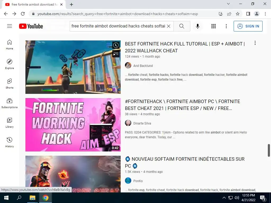Viewport: 271px width, 203px height.
Task: Open the Chrome profile avatar
Action: [x=257, y=14]
